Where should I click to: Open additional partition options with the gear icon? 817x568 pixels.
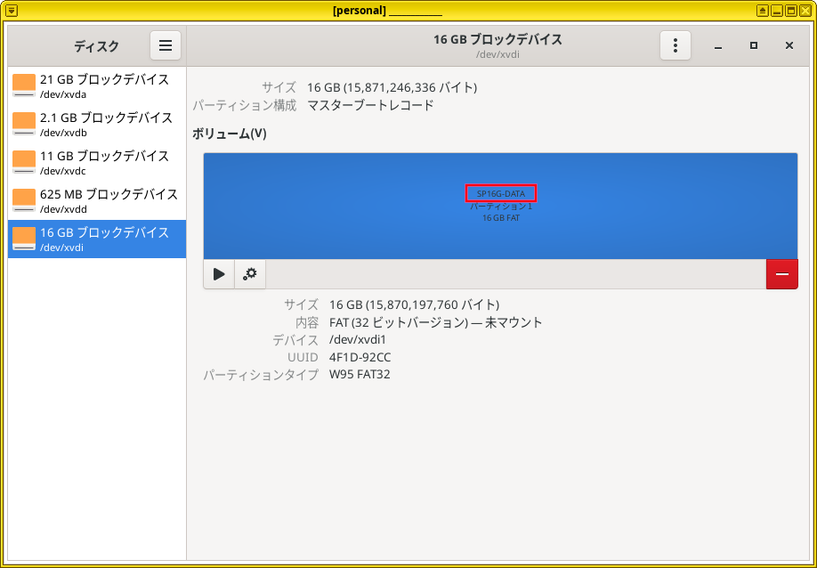point(249,274)
